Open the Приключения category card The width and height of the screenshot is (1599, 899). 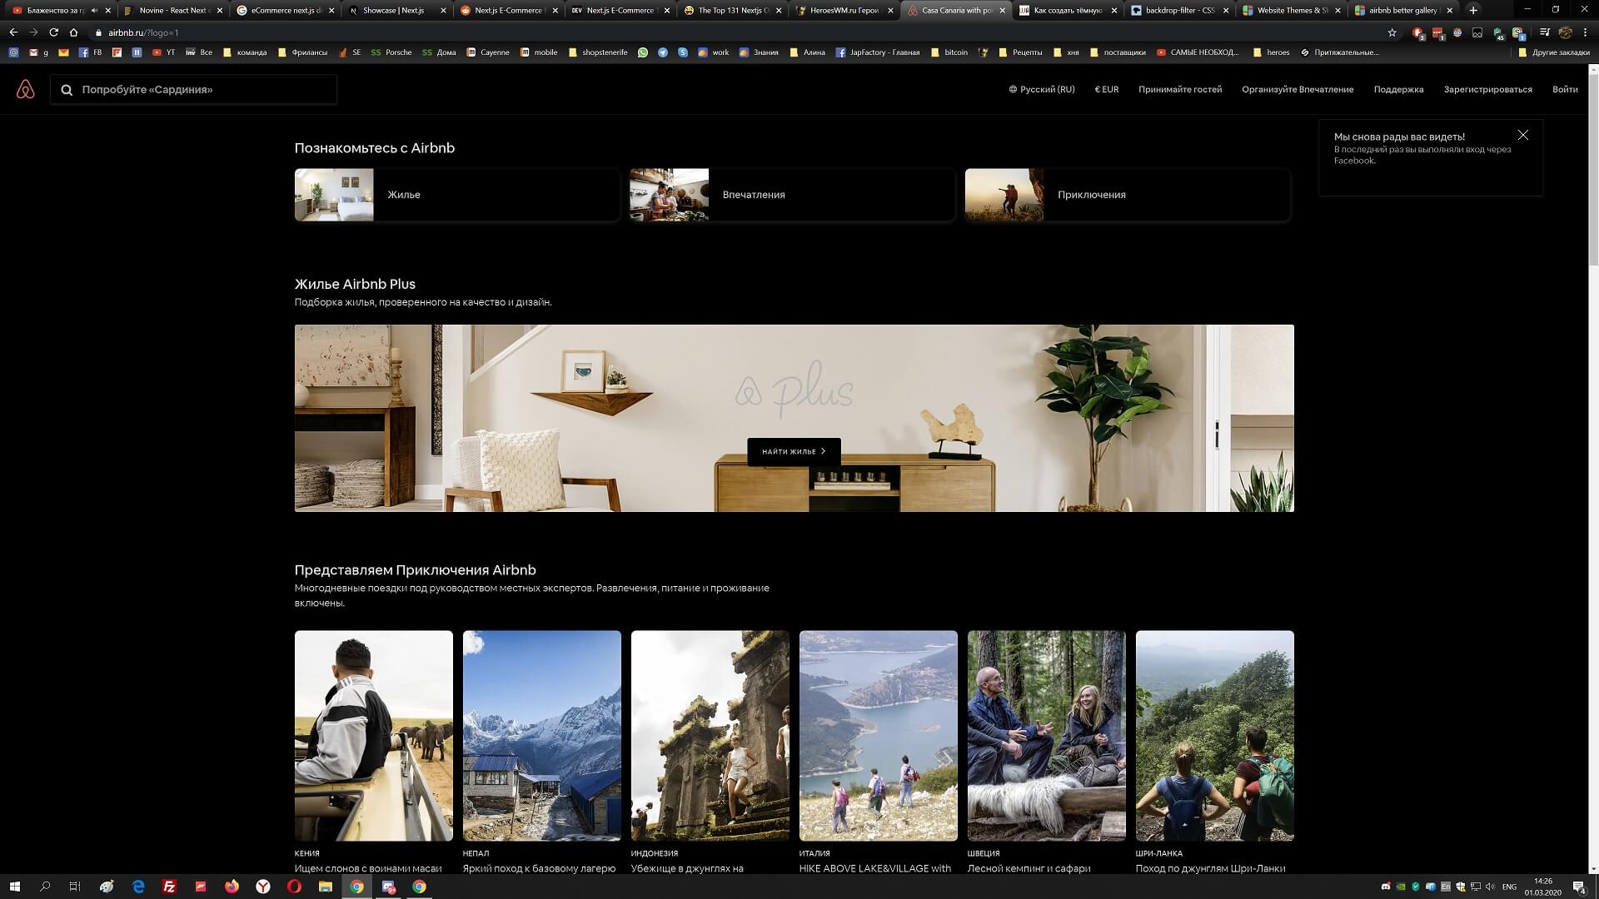(x=1128, y=195)
